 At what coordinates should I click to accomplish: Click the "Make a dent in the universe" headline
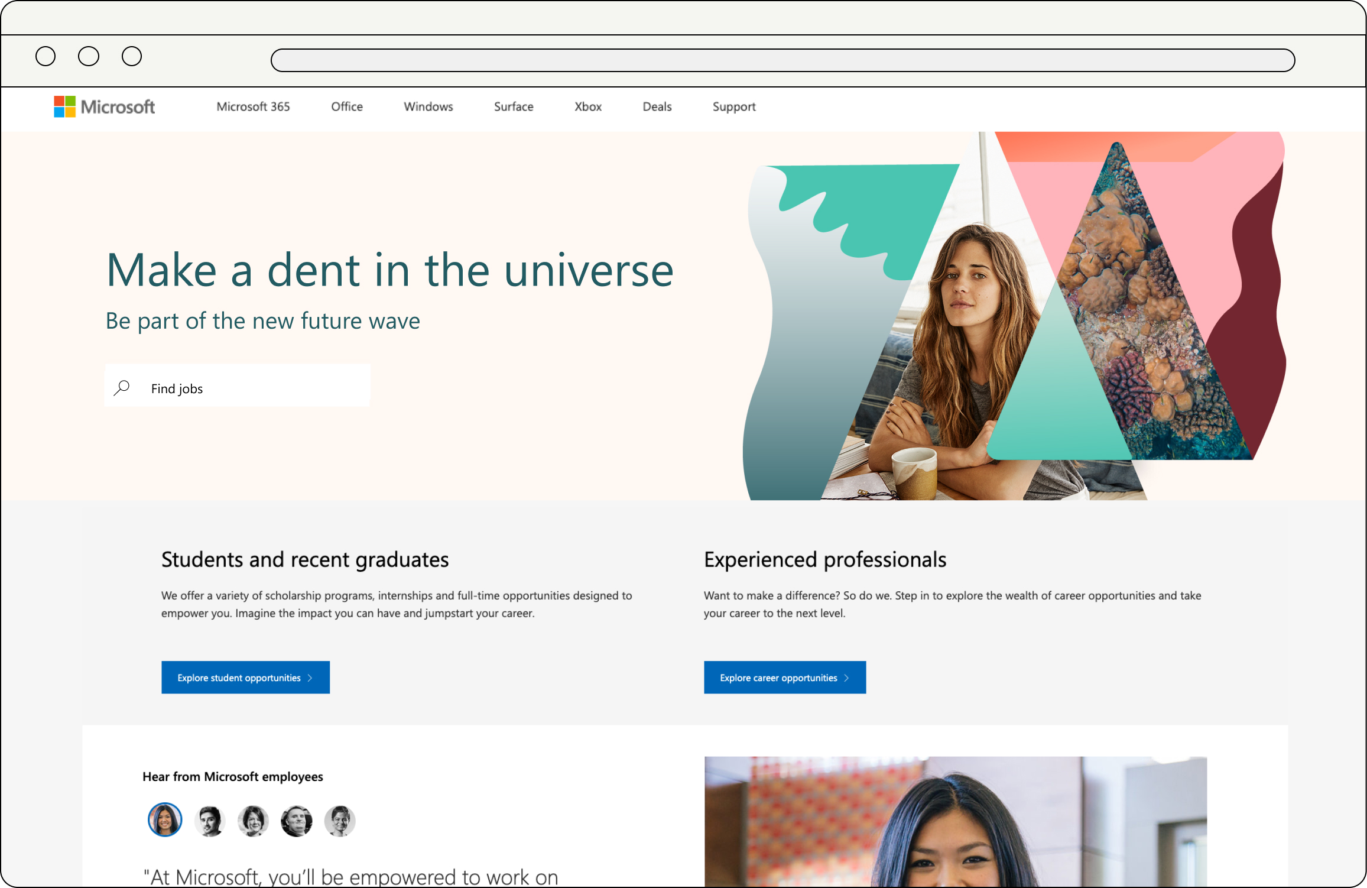click(390, 270)
